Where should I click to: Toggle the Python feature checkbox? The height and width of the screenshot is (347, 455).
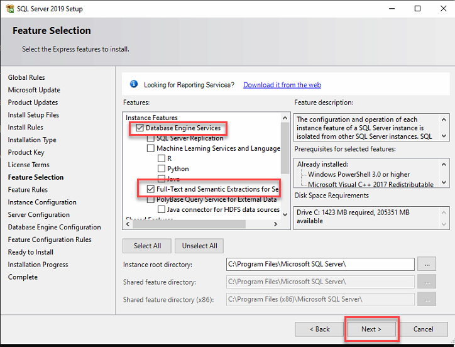tap(162, 168)
